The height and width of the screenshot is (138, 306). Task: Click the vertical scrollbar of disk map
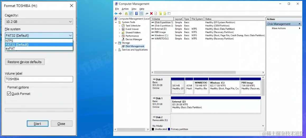(263, 87)
